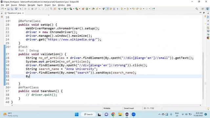This screenshot has width=210, height=118.
Task: Toggle Show Whitespace Characters icon
Action: [x=117, y=9]
